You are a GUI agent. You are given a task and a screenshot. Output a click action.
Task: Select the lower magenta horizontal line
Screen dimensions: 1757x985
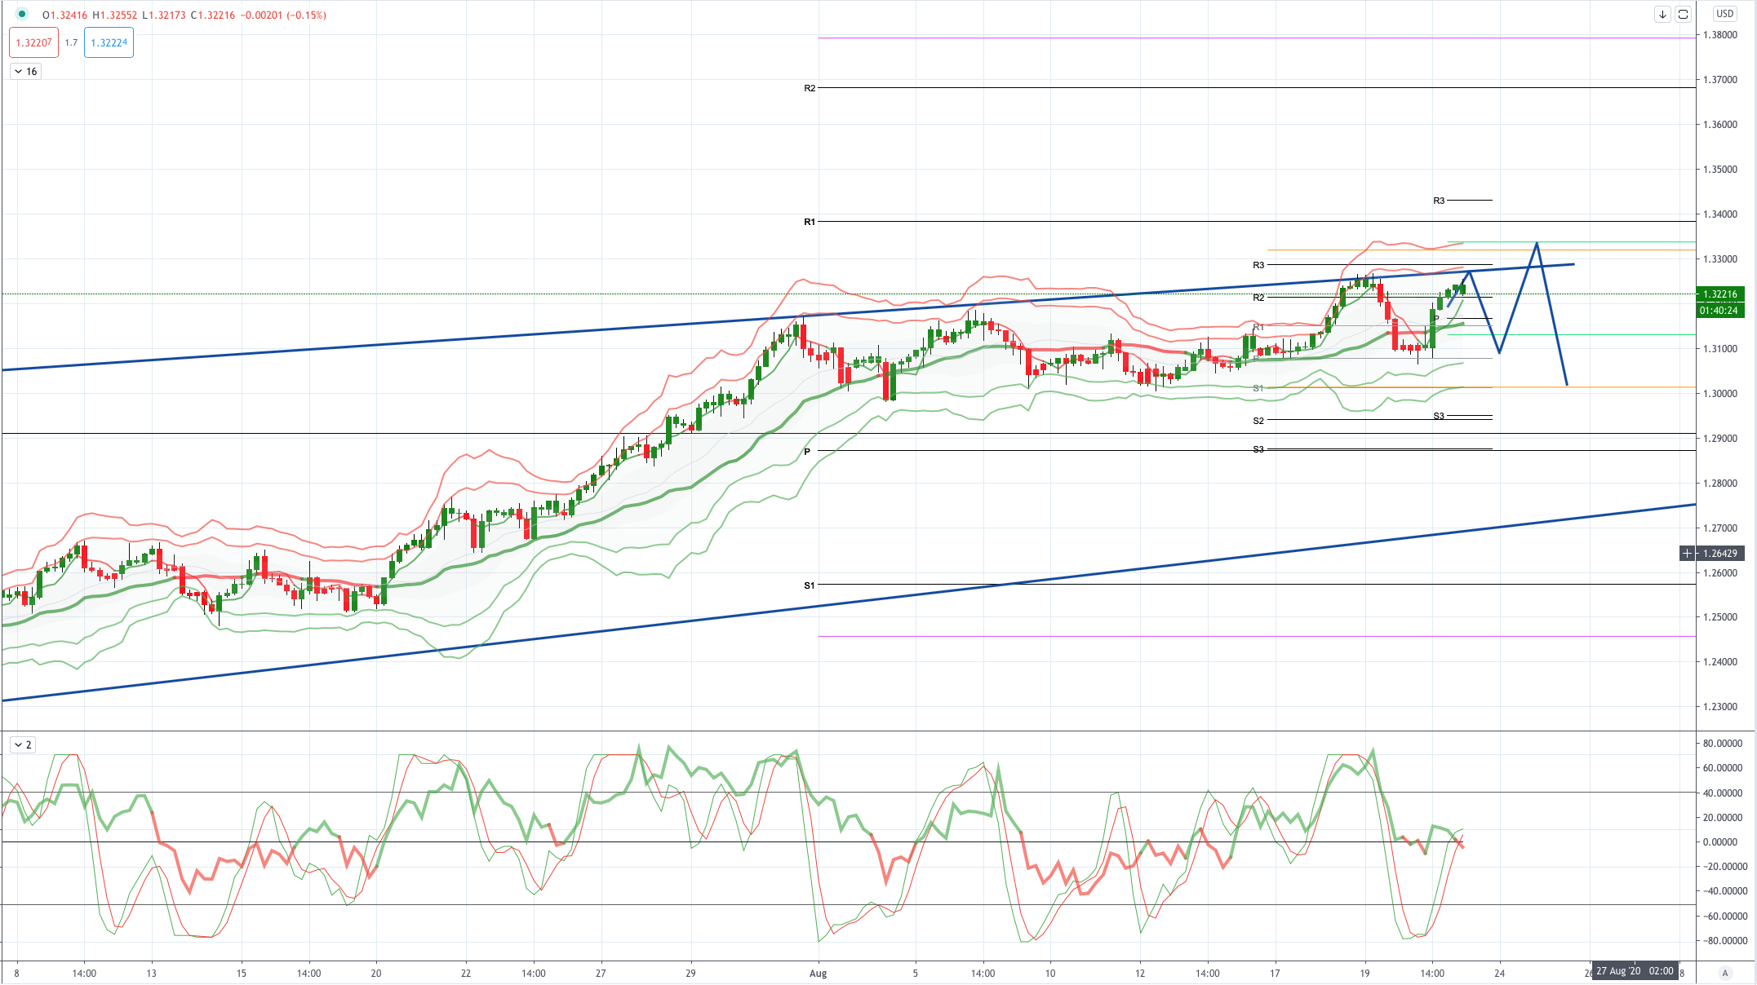pos(1257,636)
